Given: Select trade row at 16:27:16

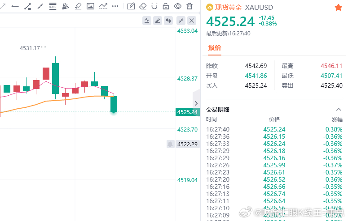Looking at the screenshot, I should [274, 187].
